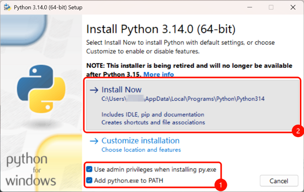Cancel the Python setup
The image size is (304, 192).
tap(279, 181)
